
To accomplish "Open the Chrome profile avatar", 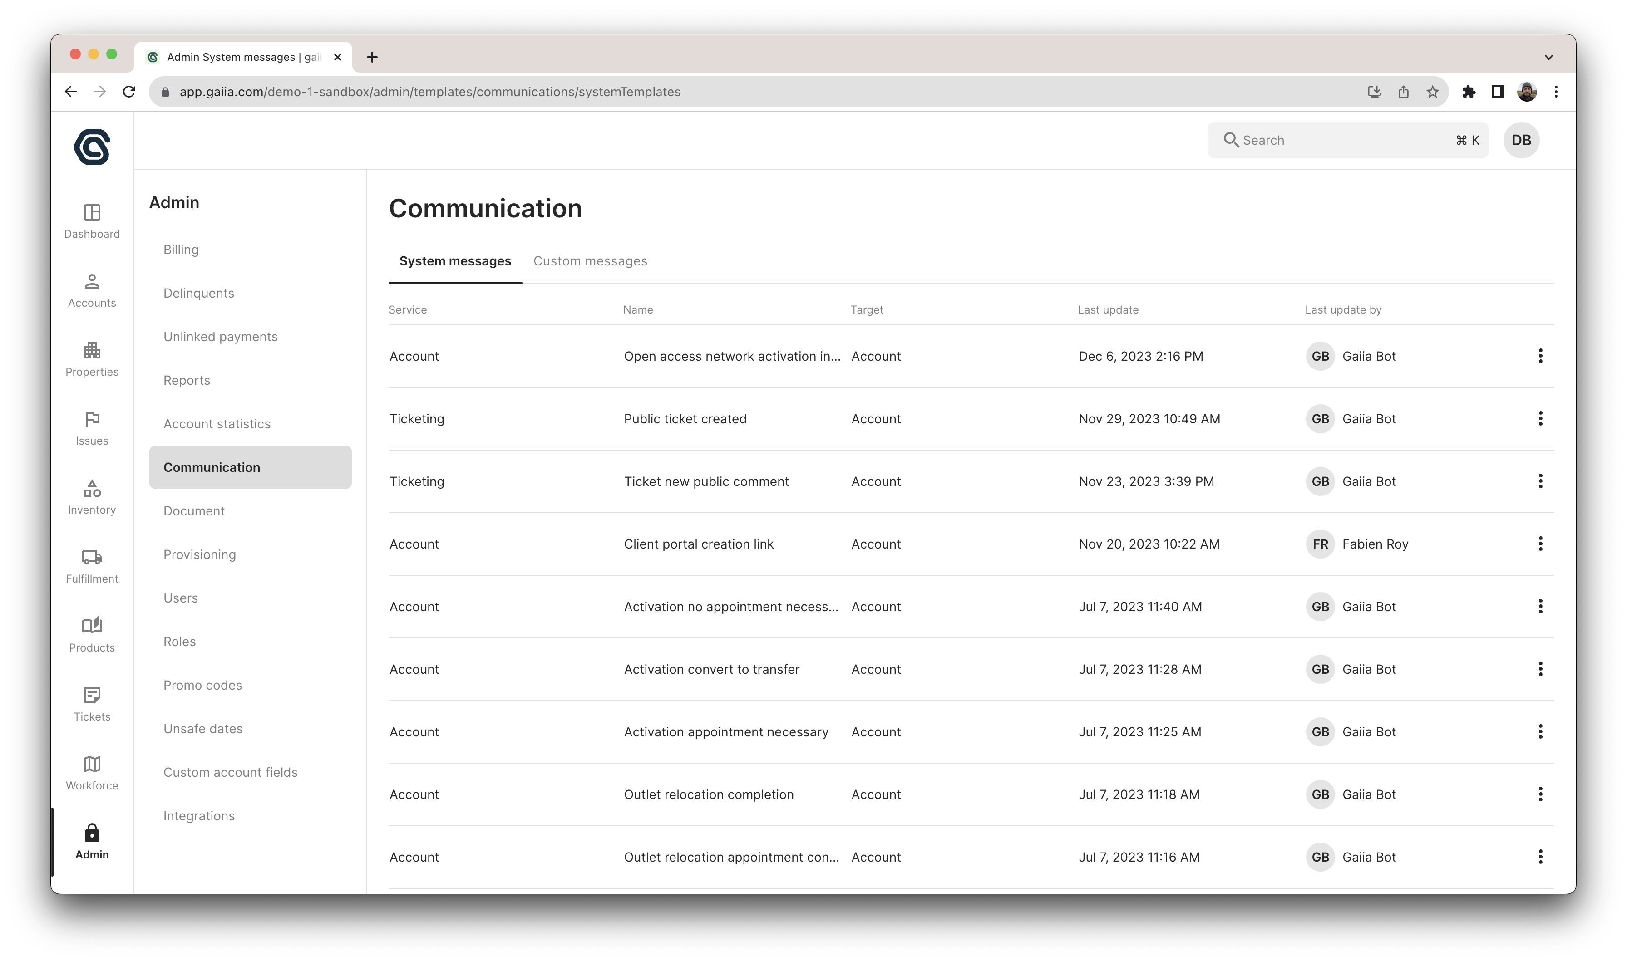I will coord(1527,92).
